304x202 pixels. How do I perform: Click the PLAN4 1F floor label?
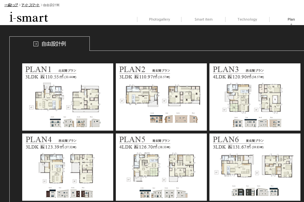coord(45,181)
